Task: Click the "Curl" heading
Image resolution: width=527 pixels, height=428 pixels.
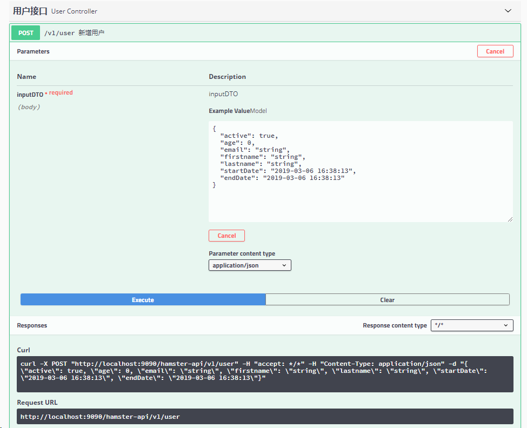Action: tap(24, 350)
